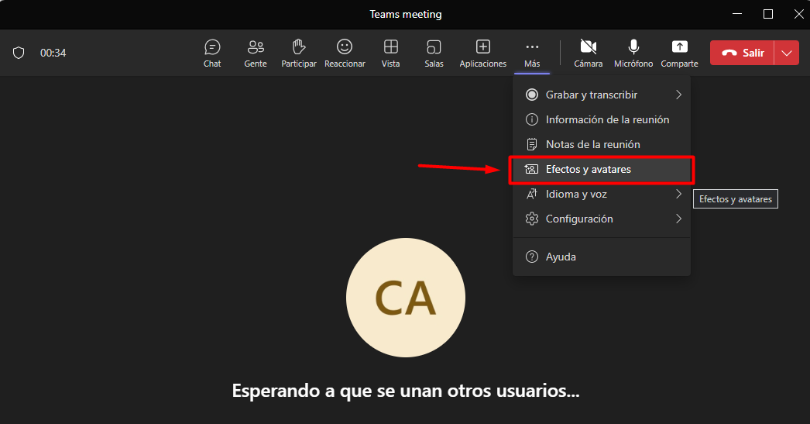Click the record circle icon in menu
This screenshot has width=810, height=424.
tap(531, 95)
